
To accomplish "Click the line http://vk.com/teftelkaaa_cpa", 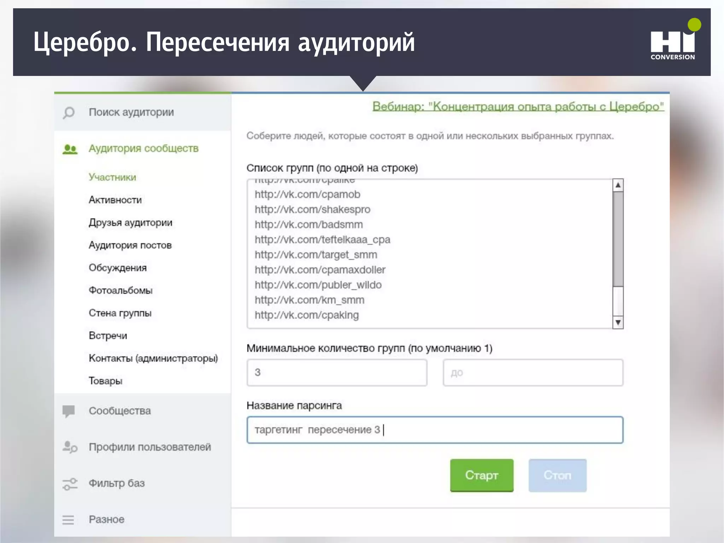I will tap(322, 240).
